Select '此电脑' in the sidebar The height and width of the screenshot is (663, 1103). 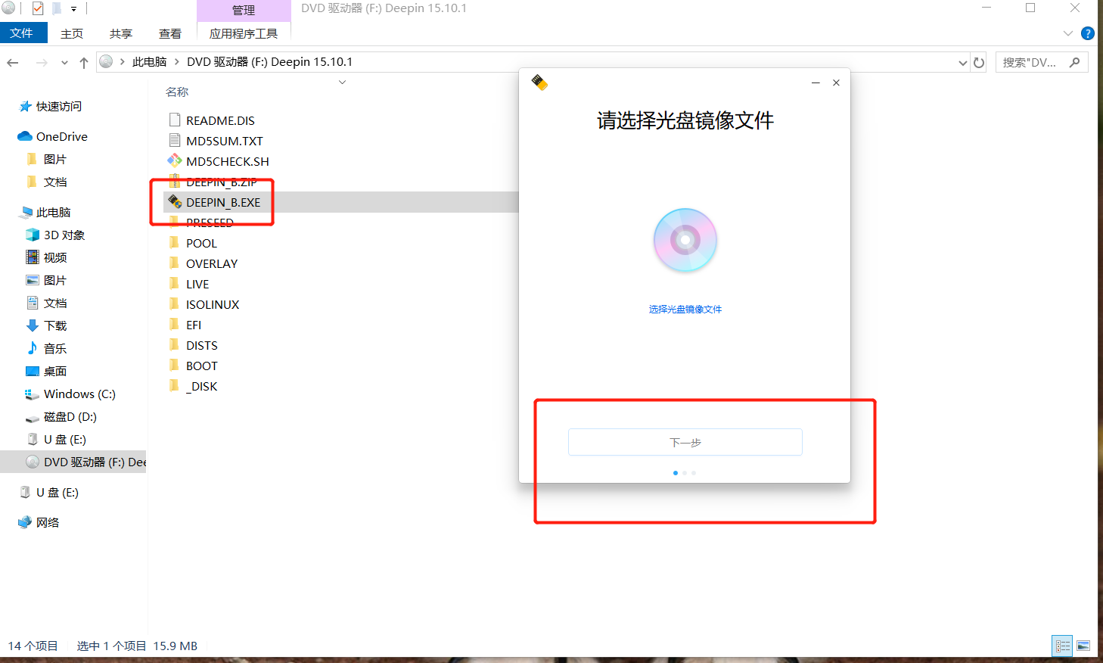53,212
